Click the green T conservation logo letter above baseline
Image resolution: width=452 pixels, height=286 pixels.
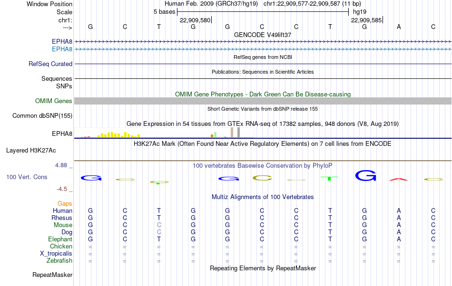330,178
